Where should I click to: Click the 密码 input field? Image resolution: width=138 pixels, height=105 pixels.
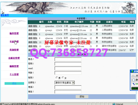pyautogui.click(x=68, y=64)
